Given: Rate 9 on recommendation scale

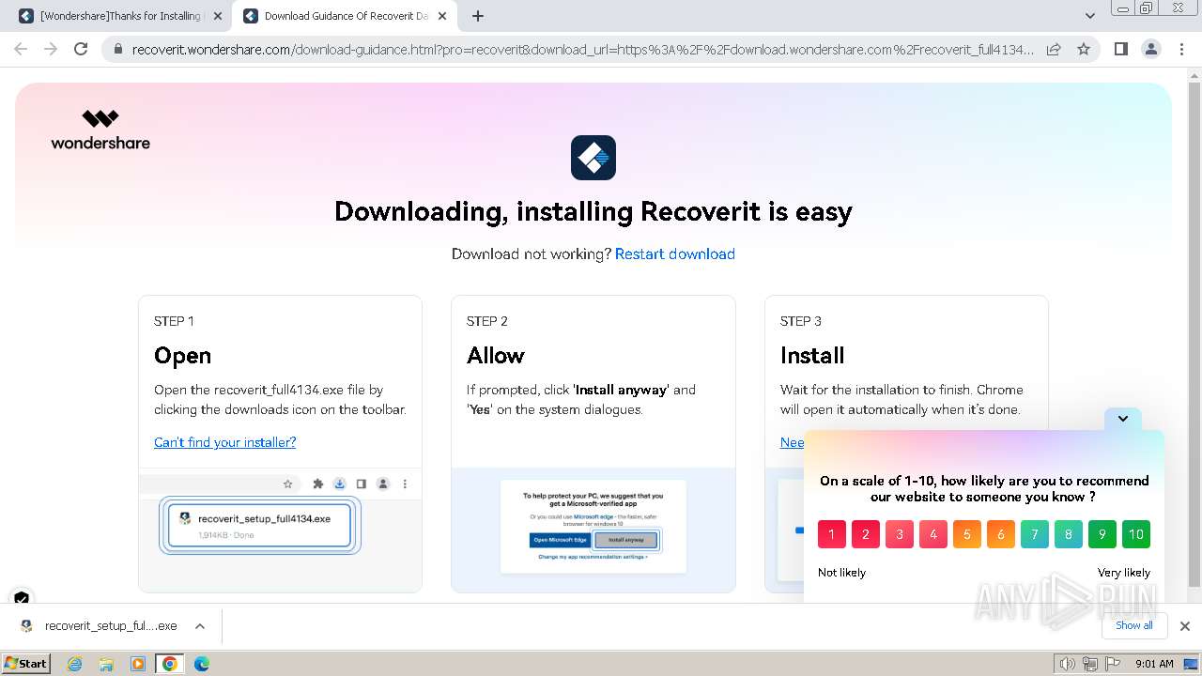Looking at the screenshot, I should click(1102, 534).
